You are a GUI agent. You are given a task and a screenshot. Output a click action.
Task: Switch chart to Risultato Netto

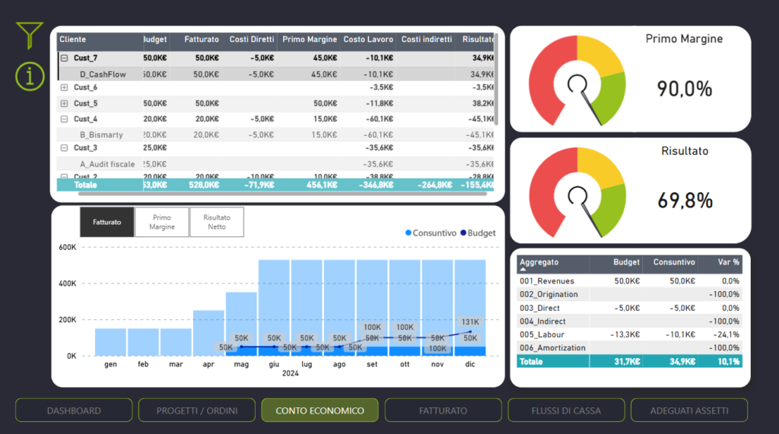[x=217, y=222]
